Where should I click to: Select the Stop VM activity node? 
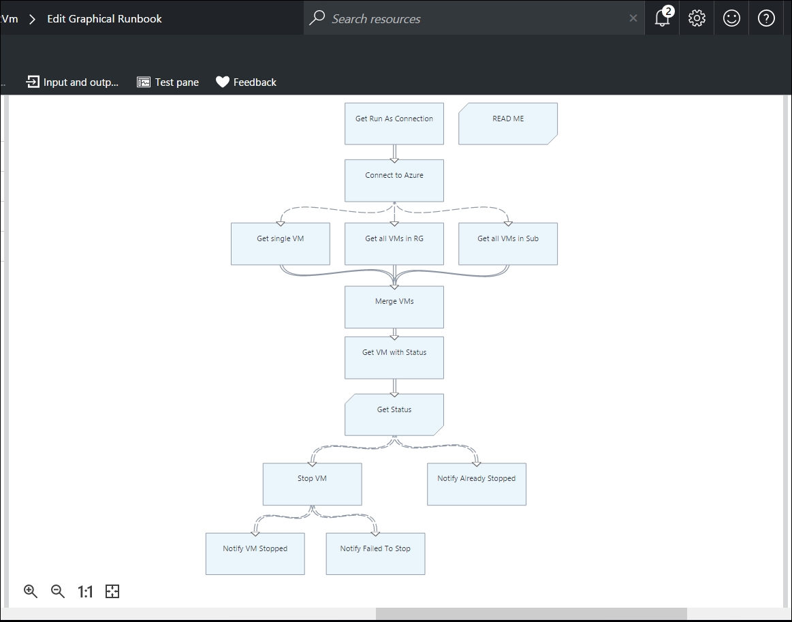(x=312, y=484)
